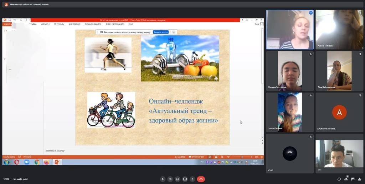
Task: Open the ДИЗАЙН ribbon tab
Action: (45, 24)
